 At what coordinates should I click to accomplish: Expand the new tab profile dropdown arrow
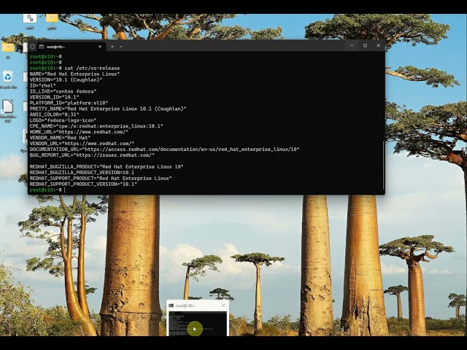click(121, 47)
